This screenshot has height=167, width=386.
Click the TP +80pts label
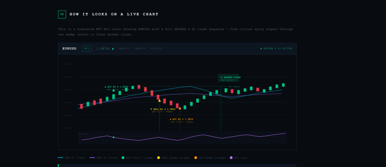pyautogui.click(x=235, y=87)
